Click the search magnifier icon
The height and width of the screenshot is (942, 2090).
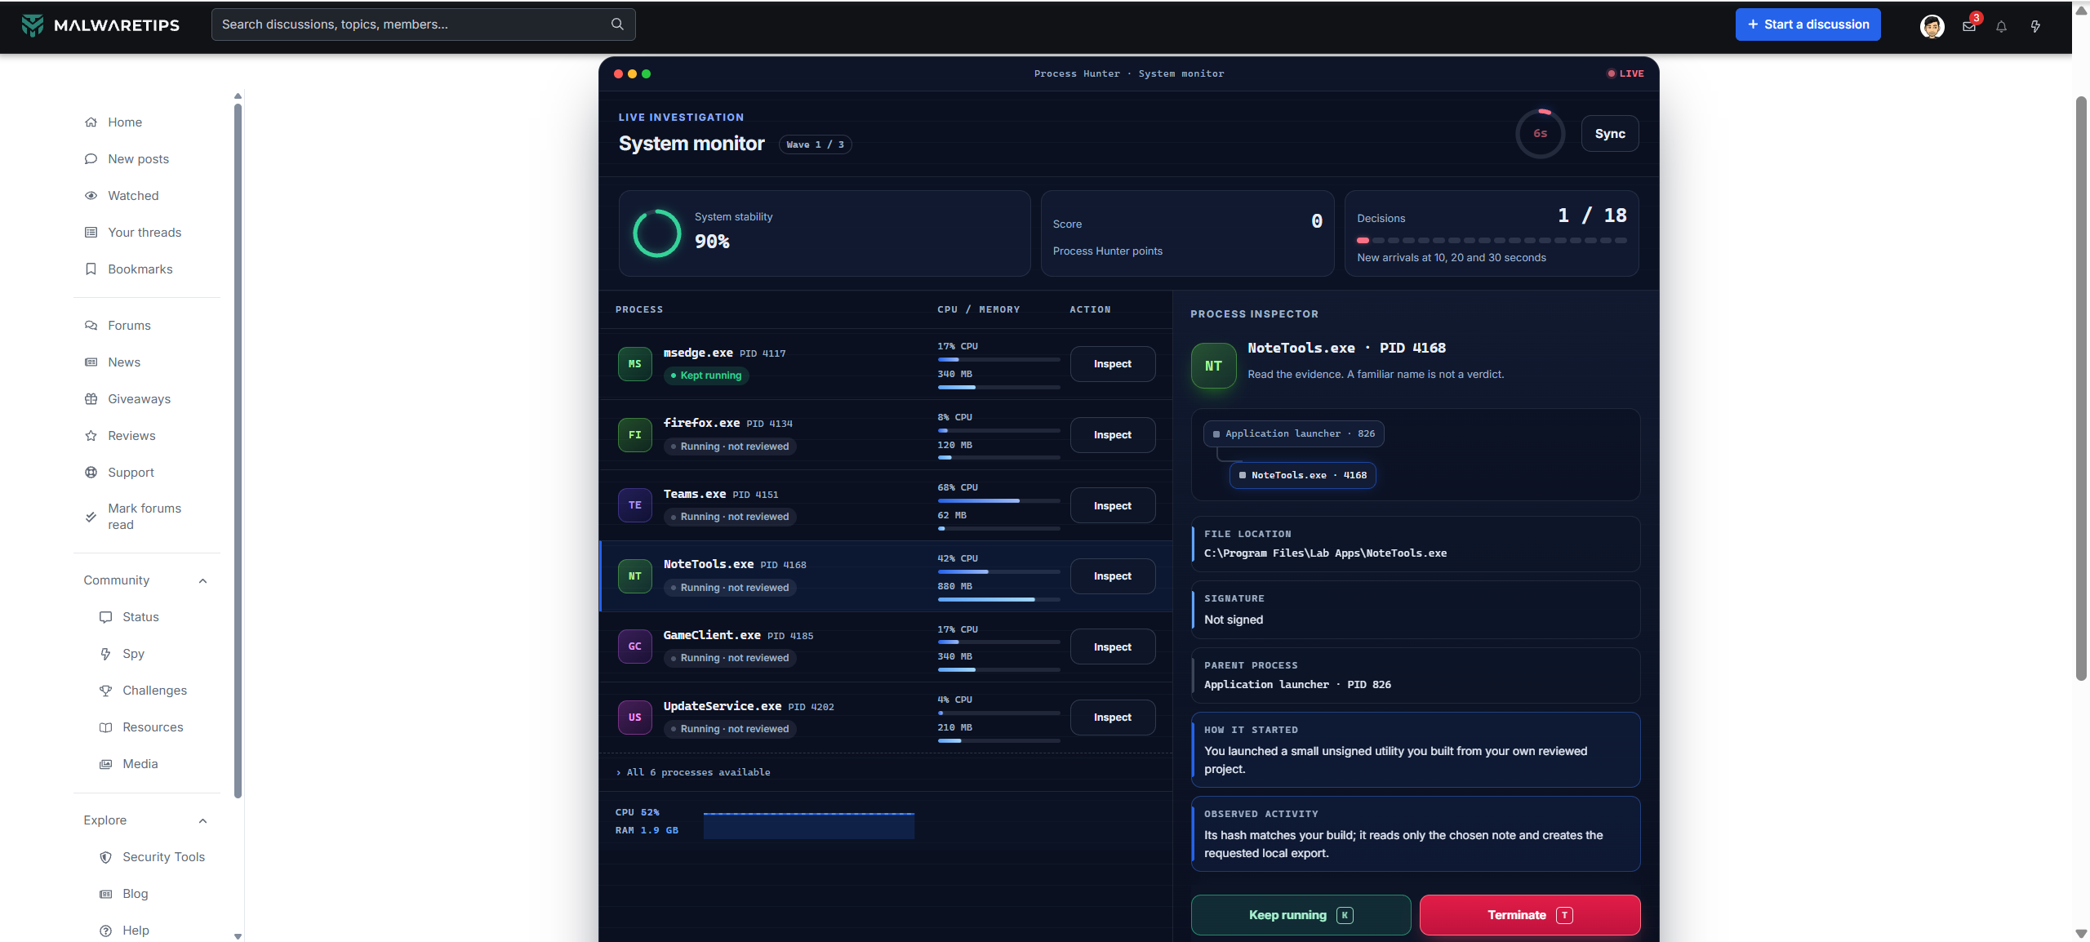point(617,24)
